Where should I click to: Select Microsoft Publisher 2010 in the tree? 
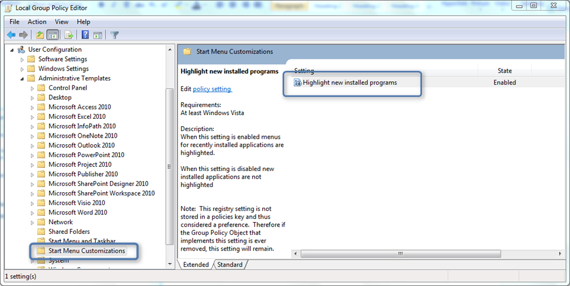[83, 174]
